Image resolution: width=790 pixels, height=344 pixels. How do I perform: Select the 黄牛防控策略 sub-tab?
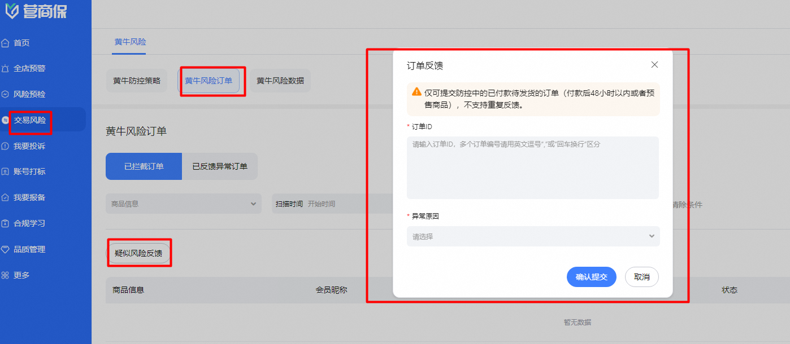tap(137, 81)
